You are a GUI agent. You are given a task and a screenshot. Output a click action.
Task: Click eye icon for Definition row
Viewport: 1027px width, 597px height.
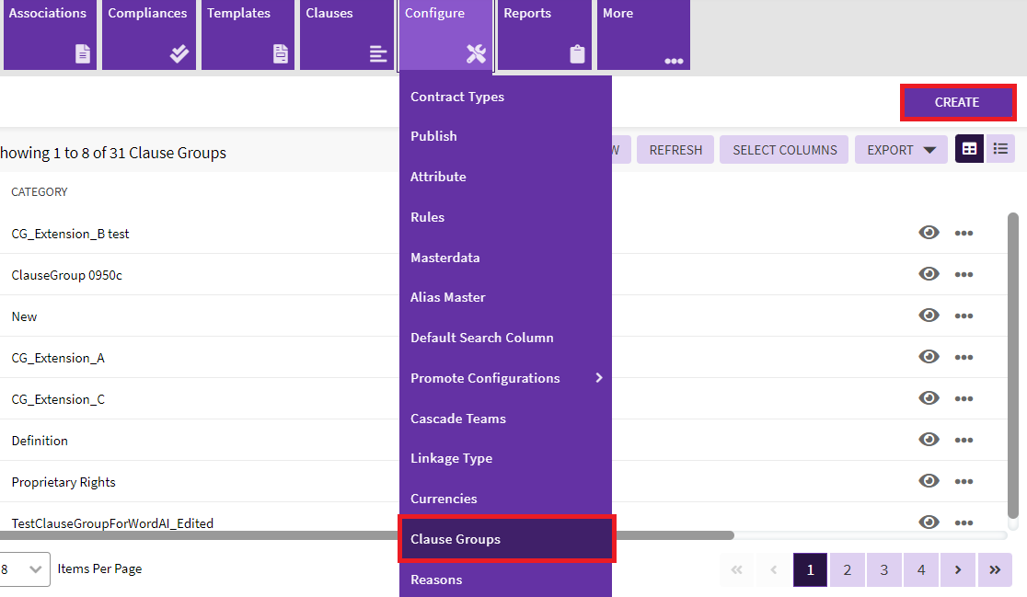(x=929, y=440)
